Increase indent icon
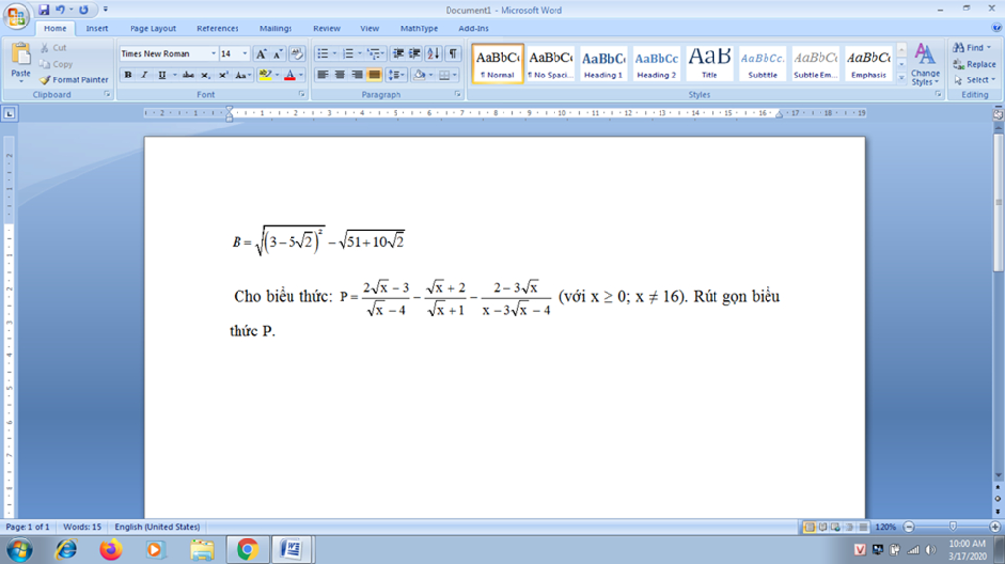The height and width of the screenshot is (564, 1005). tap(415, 54)
